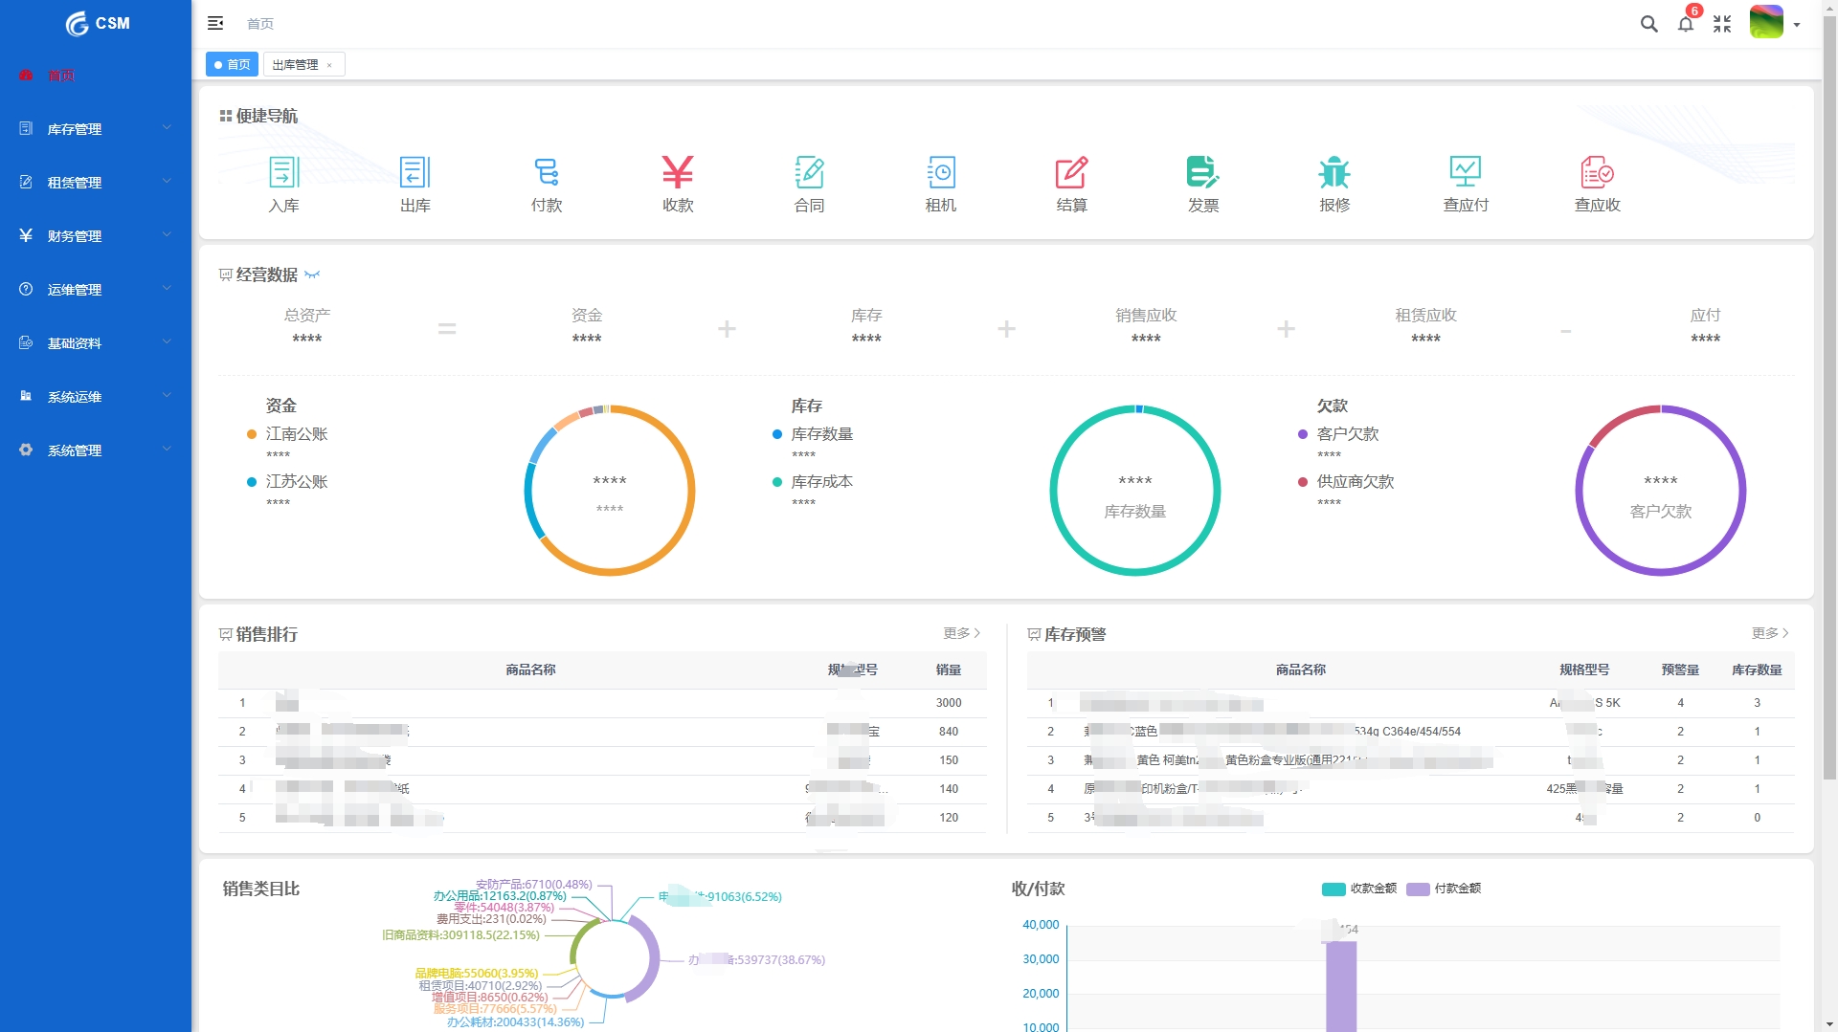1838x1032 pixels.
Task: Open the 合同 contract icon
Action: [x=809, y=173]
